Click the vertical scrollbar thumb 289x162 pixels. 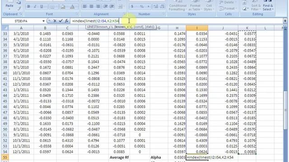285,110
